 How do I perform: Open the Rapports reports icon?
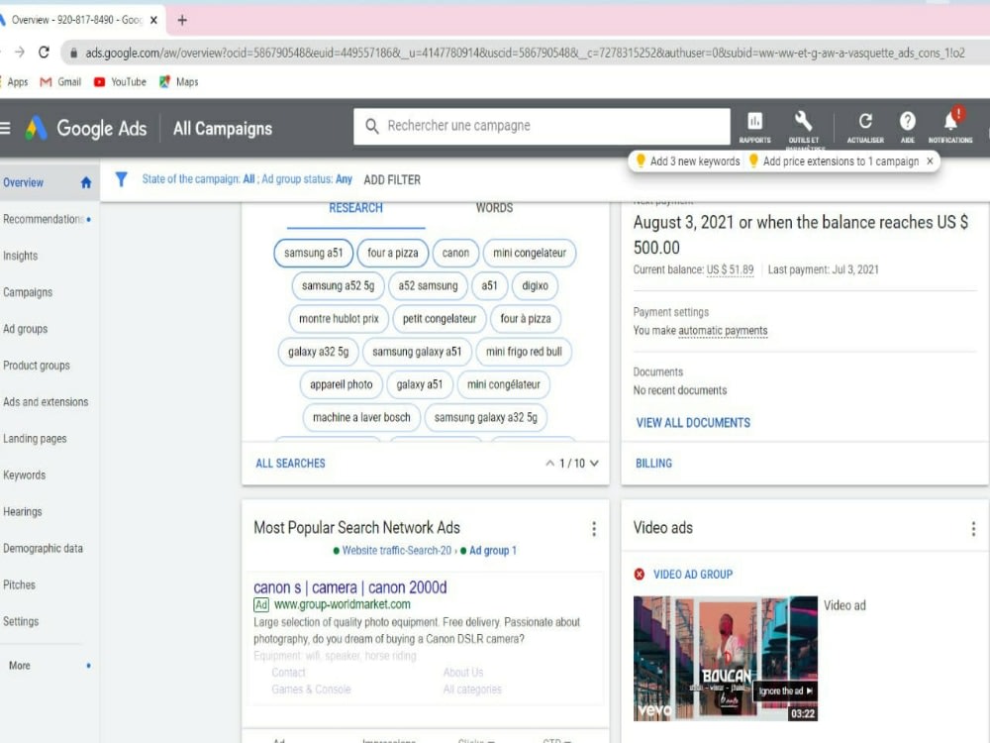tap(755, 127)
